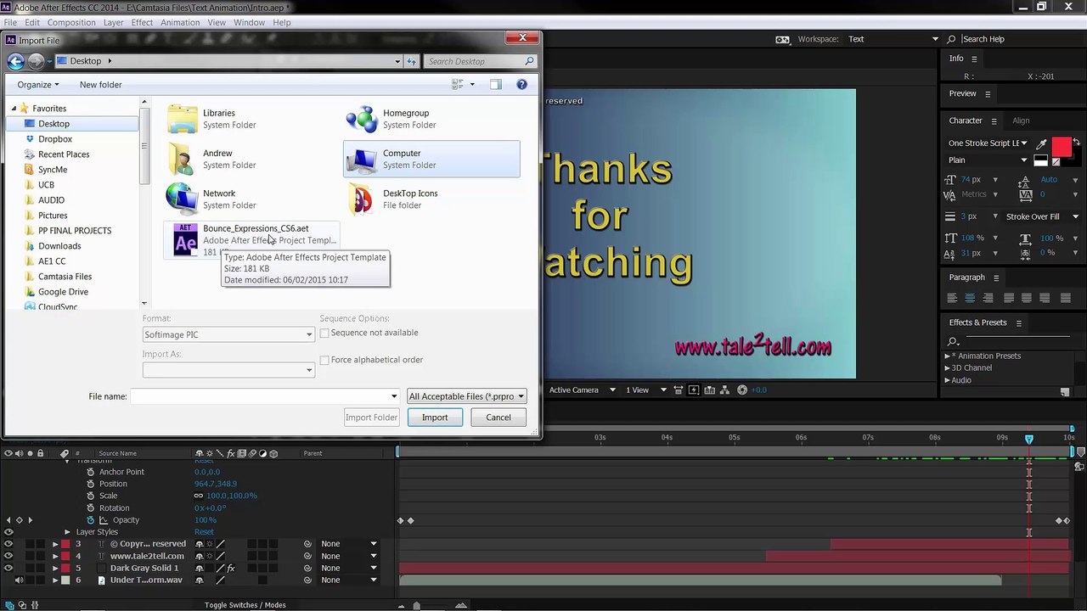Open Import File dialog help
Screen dimensions: 1087x611
[521, 84]
